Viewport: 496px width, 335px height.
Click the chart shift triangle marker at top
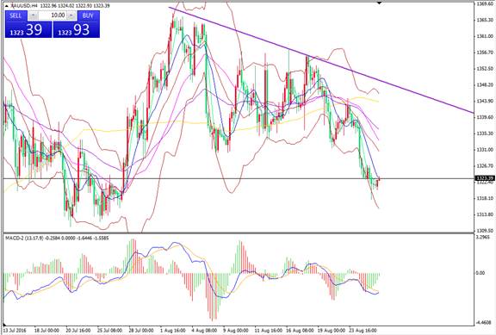click(379, 3)
